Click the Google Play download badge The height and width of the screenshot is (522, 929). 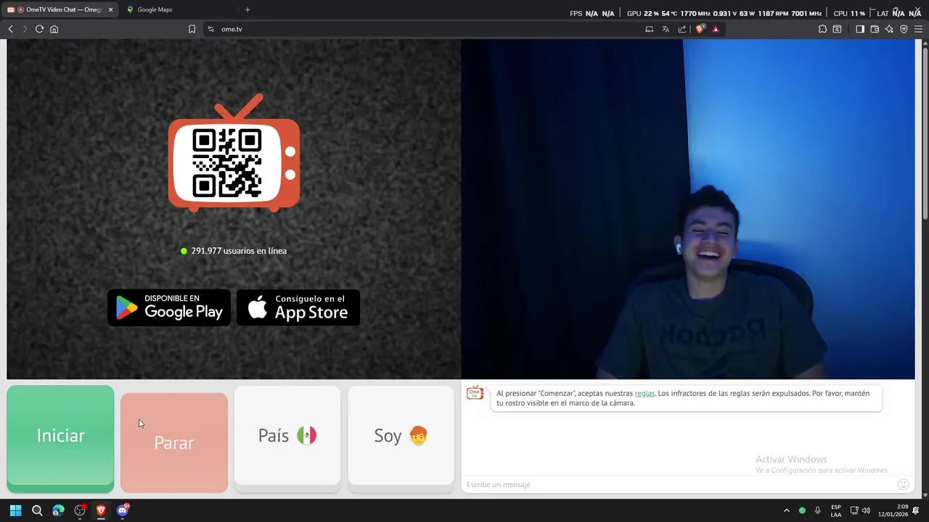click(169, 307)
